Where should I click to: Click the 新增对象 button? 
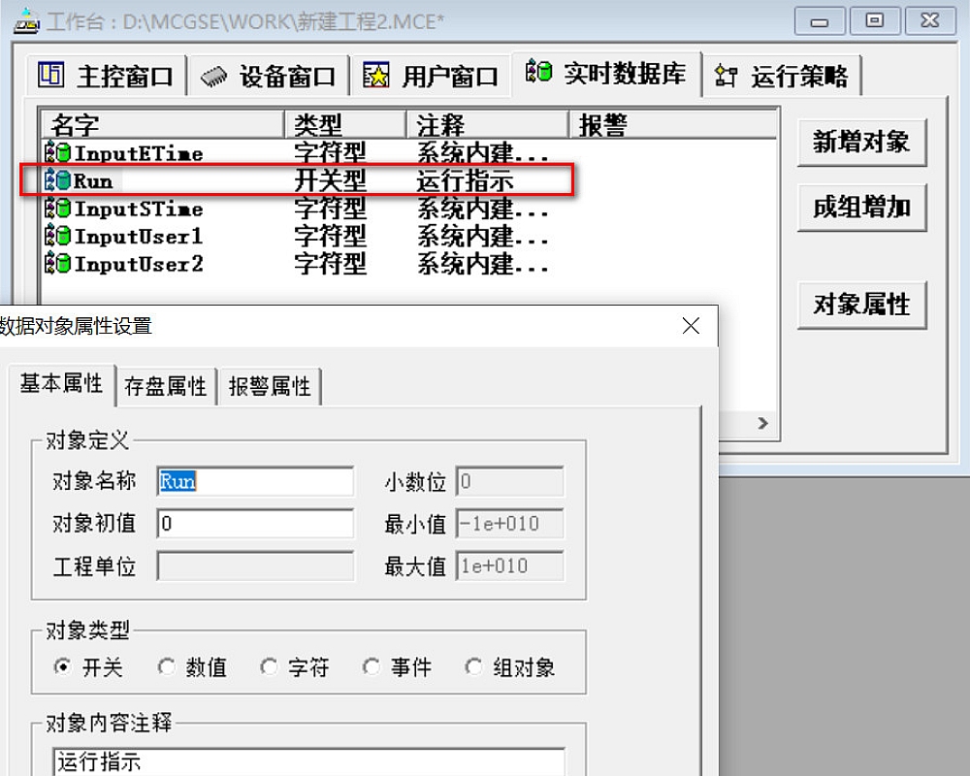pos(861,143)
